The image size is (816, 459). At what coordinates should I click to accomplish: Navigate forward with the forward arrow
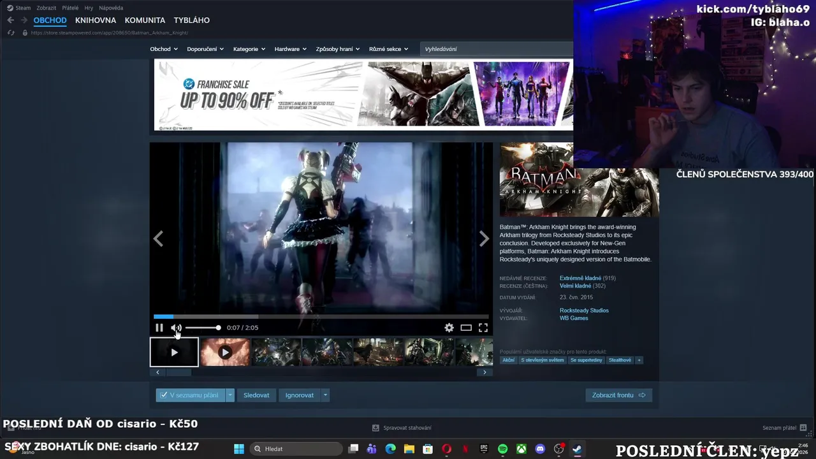(24, 20)
